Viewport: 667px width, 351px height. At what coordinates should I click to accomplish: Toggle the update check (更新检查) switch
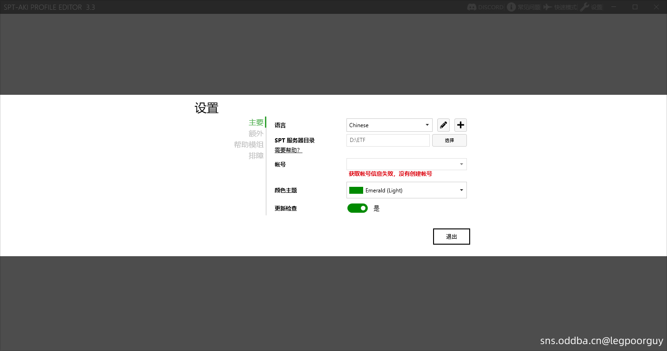coord(357,208)
